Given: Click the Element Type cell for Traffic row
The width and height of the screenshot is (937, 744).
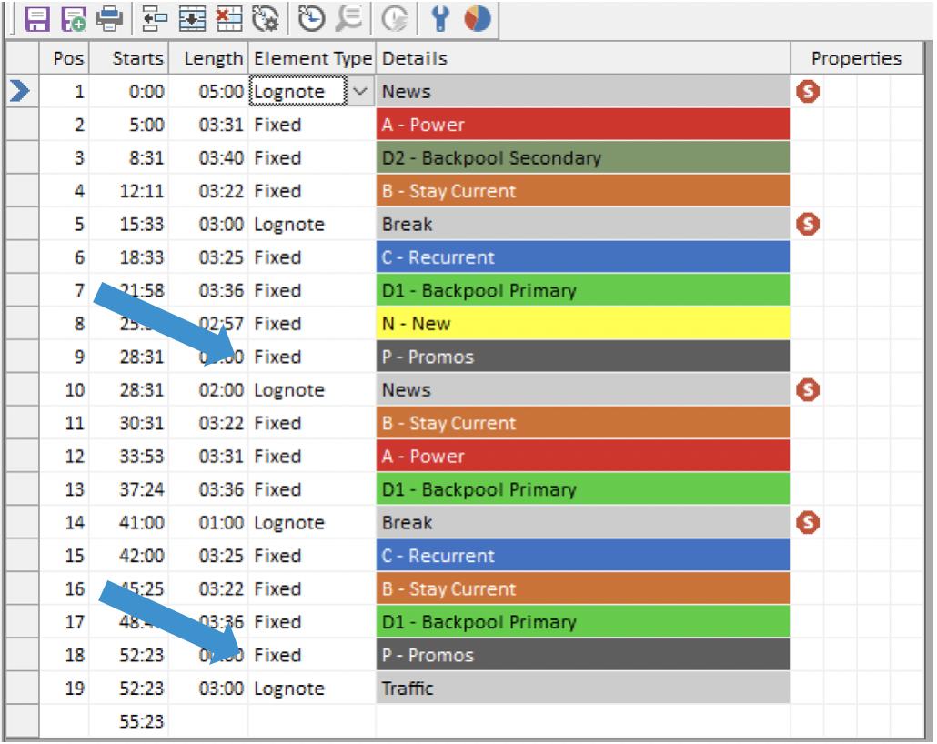Looking at the screenshot, I should point(311,689).
